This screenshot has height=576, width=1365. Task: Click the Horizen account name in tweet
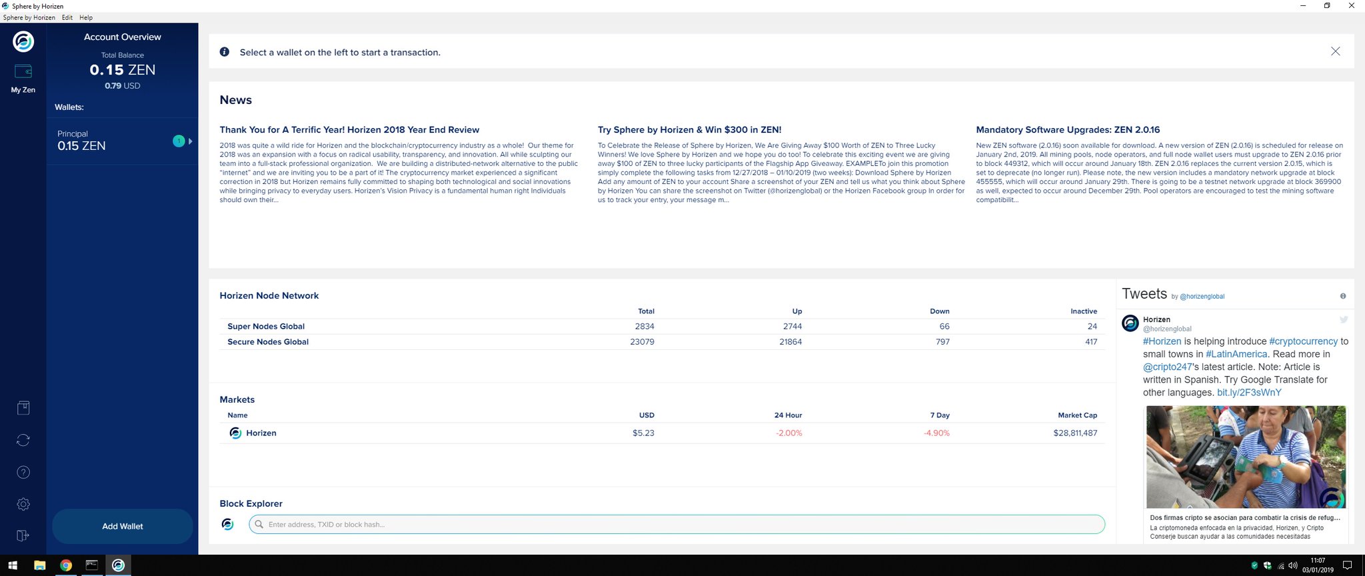pos(1156,320)
